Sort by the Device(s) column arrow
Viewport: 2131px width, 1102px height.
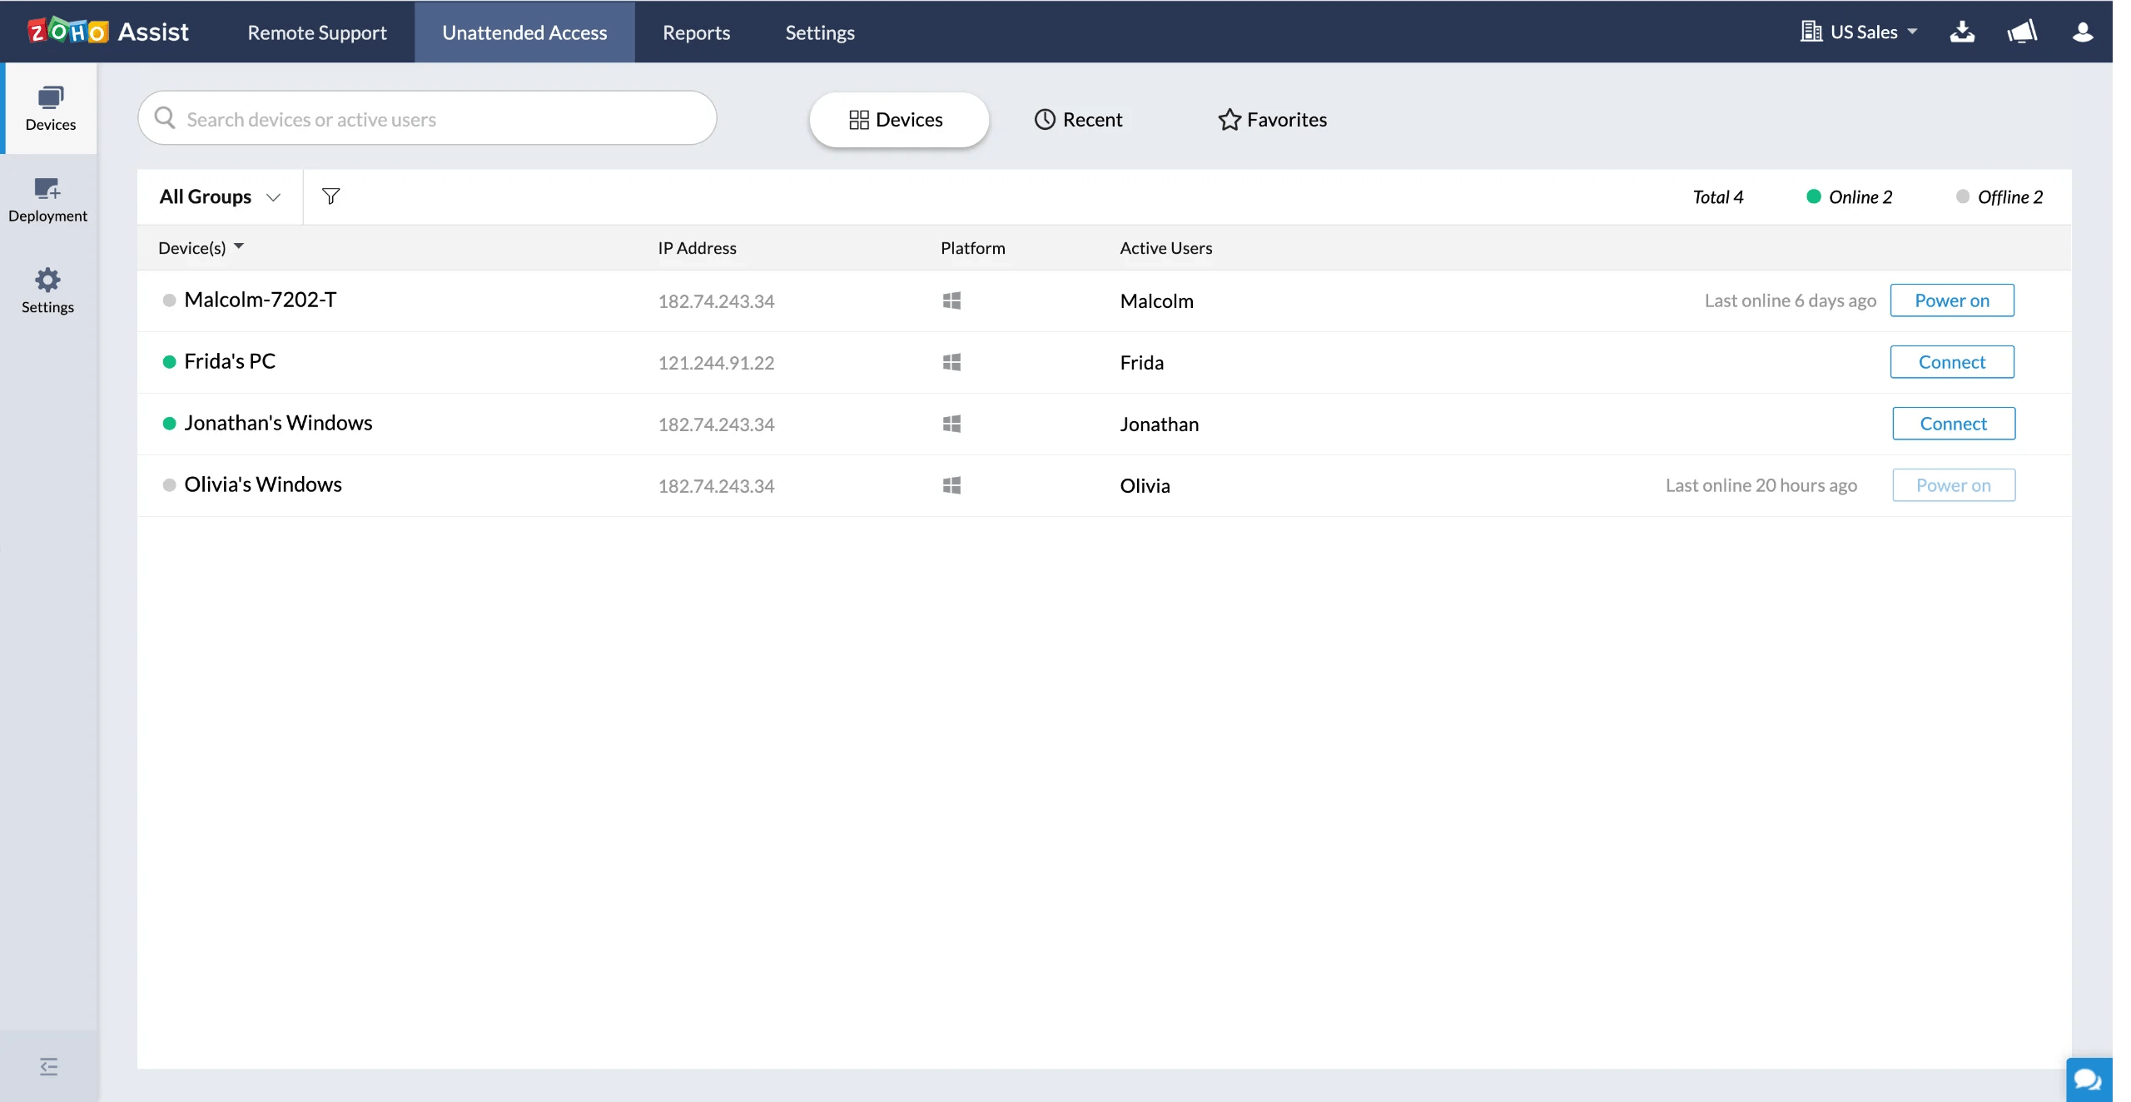coord(239,247)
